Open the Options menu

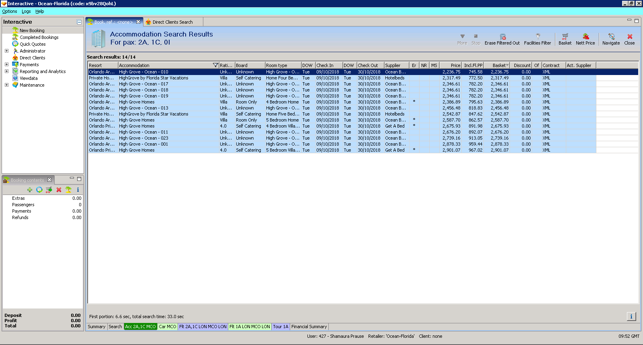point(10,11)
